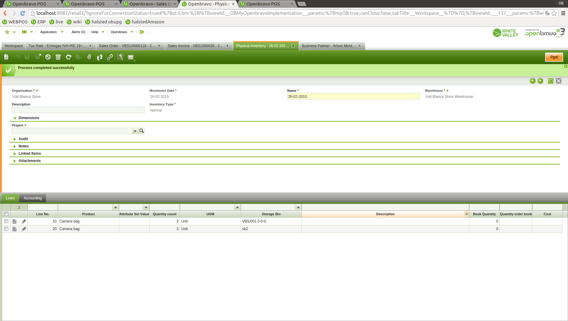Viewport: 568px width, 321px height.
Task: Click the chain link toolbar icon
Action: point(110,57)
